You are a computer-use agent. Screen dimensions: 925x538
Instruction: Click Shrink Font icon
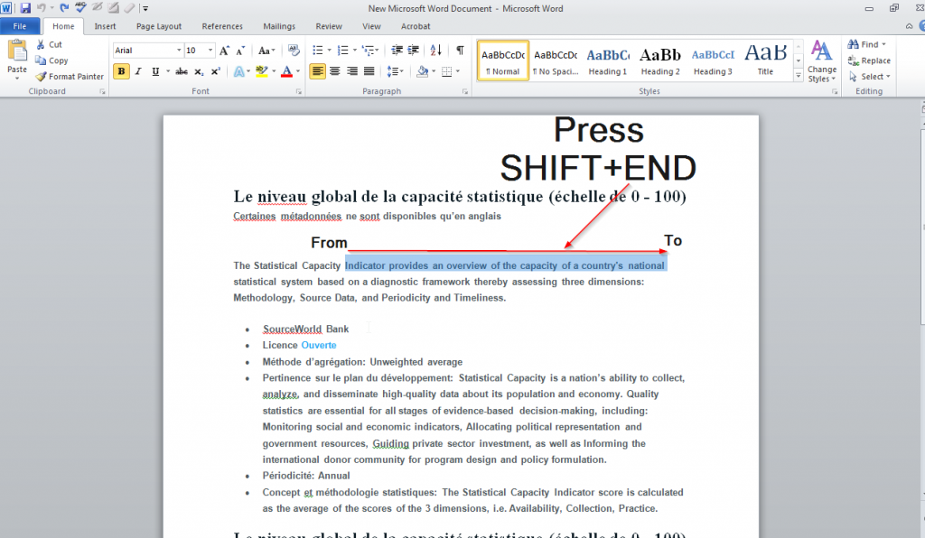(x=240, y=51)
